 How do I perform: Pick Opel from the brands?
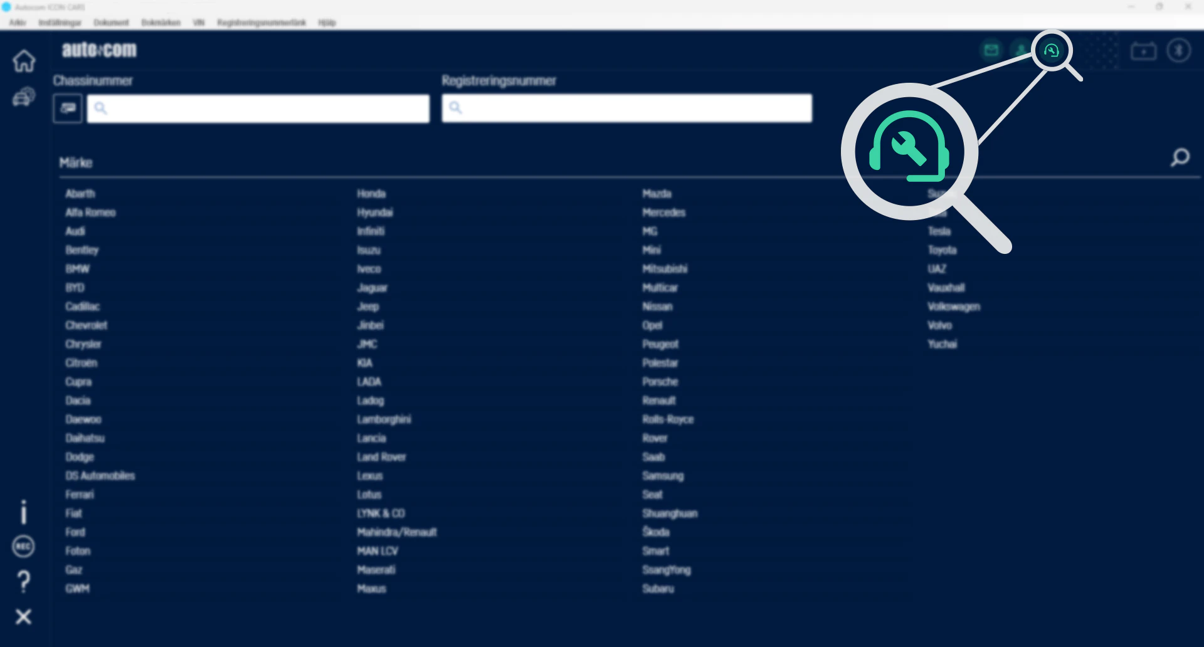(x=652, y=325)
